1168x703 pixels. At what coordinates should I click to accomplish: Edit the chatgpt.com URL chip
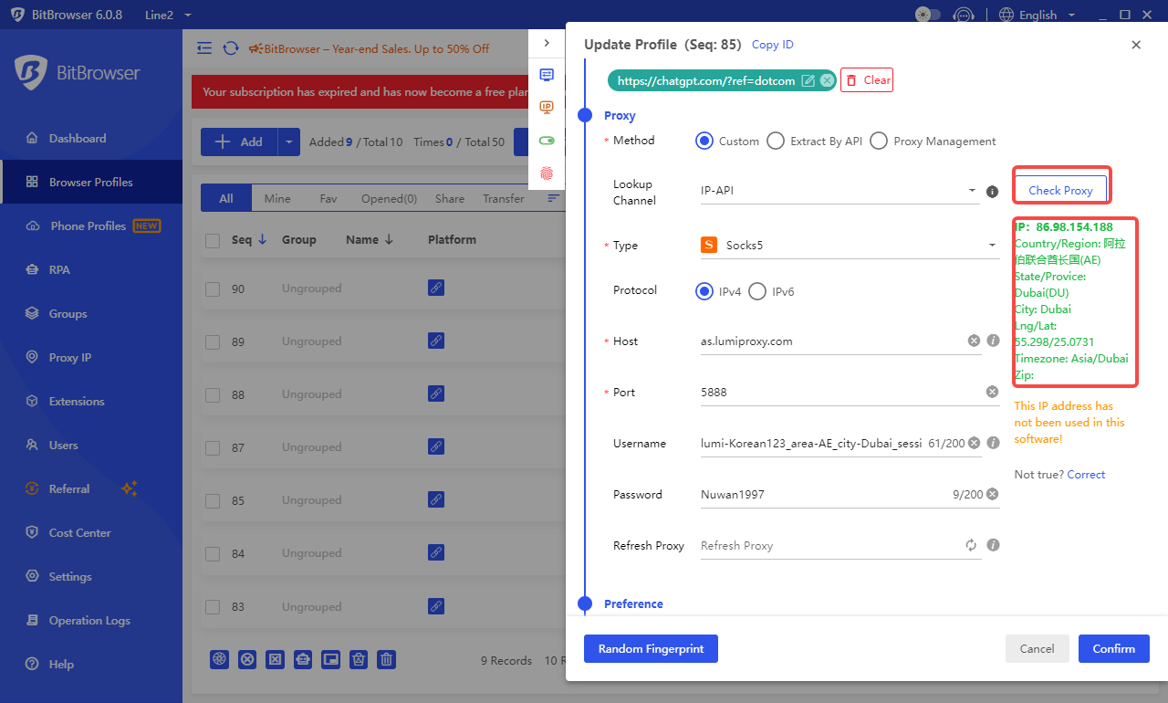808,80
